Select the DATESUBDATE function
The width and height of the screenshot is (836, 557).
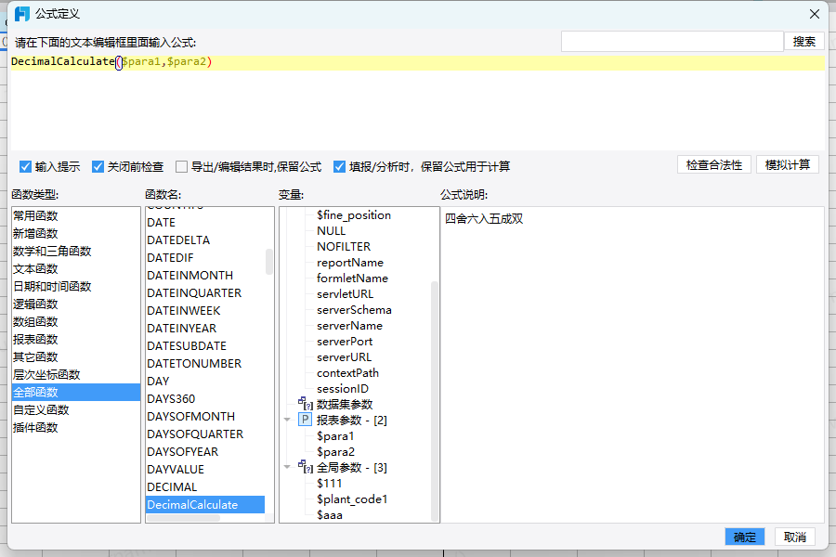point(205,345)
